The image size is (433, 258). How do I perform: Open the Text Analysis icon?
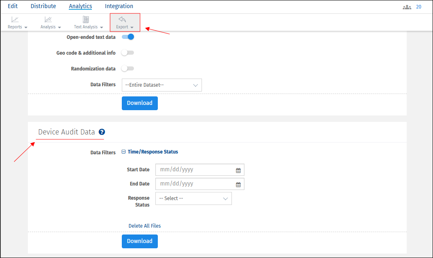[86, 19]
